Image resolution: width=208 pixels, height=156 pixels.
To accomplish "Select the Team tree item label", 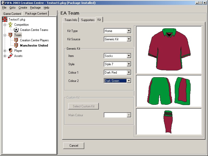I will click(x=18, y=35).
